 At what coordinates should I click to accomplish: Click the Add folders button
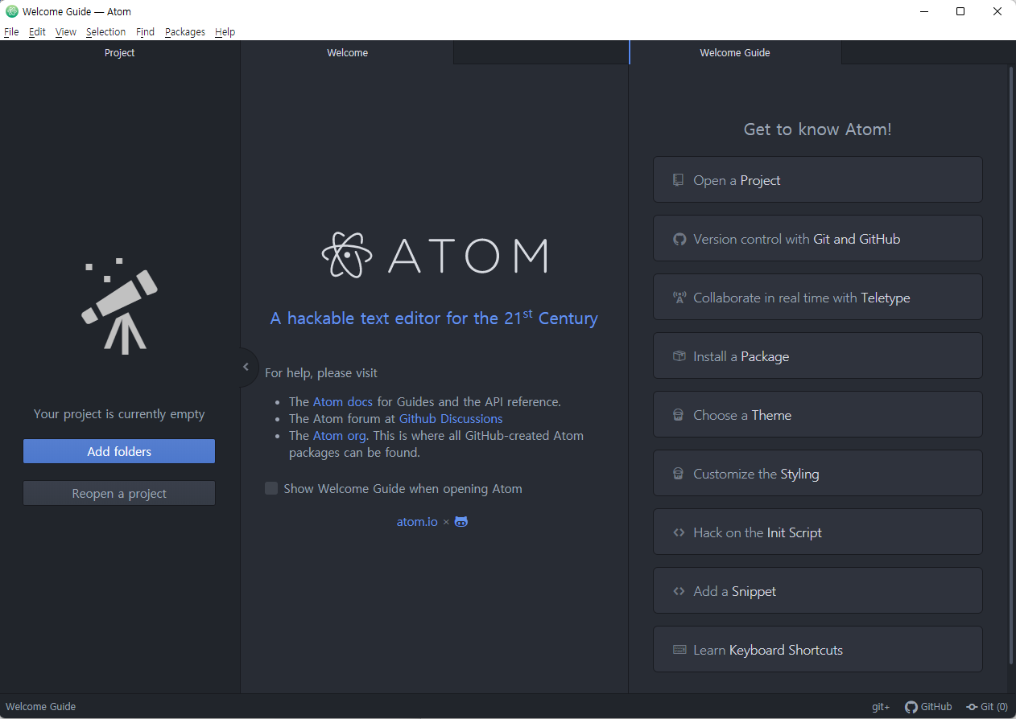point(119,451)
